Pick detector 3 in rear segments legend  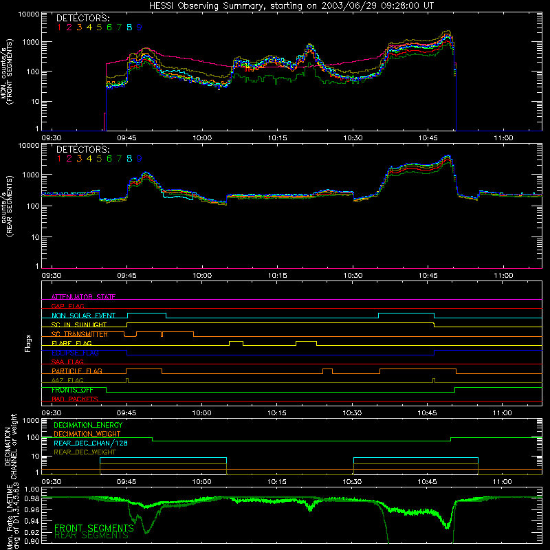tap(79, 159)
